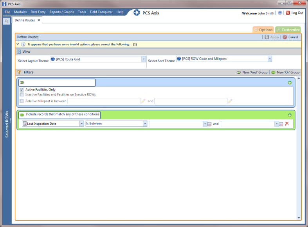The height and width of the screenshot is (227, 308).
Task: Close the Define Routes tab
Action: [x=39, y=20]
